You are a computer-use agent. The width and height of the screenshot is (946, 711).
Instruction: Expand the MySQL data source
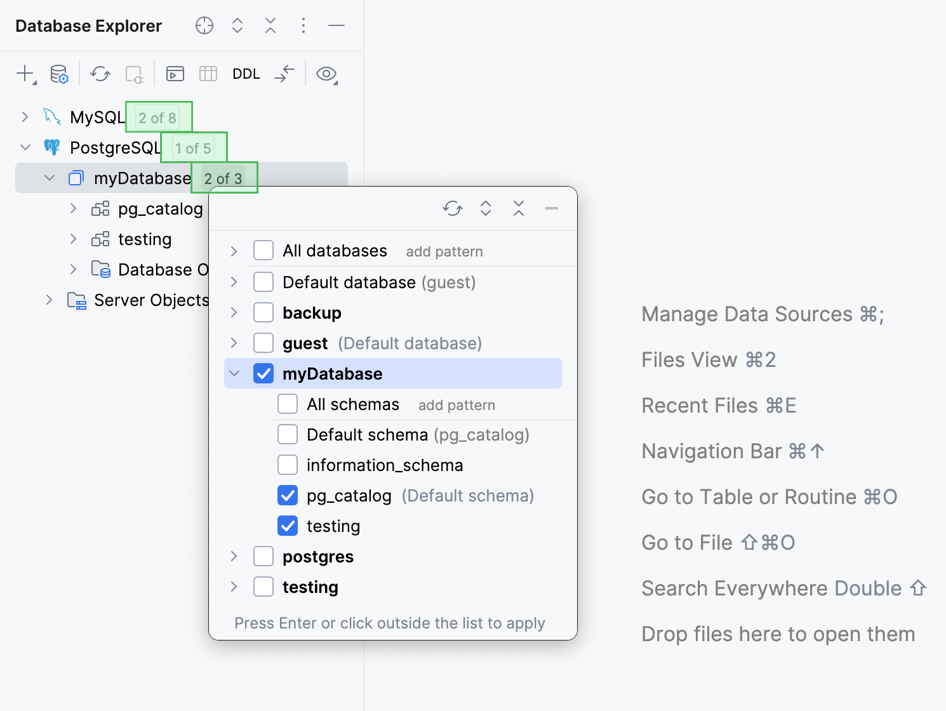coord(24,117)
